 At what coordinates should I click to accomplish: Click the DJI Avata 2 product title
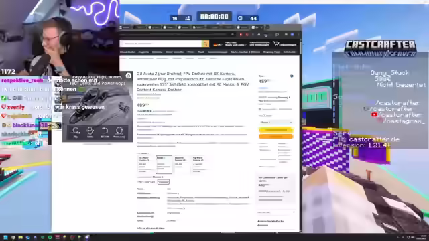192,82
